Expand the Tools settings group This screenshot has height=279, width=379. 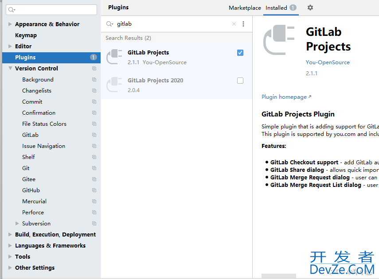tap(10, 256)
